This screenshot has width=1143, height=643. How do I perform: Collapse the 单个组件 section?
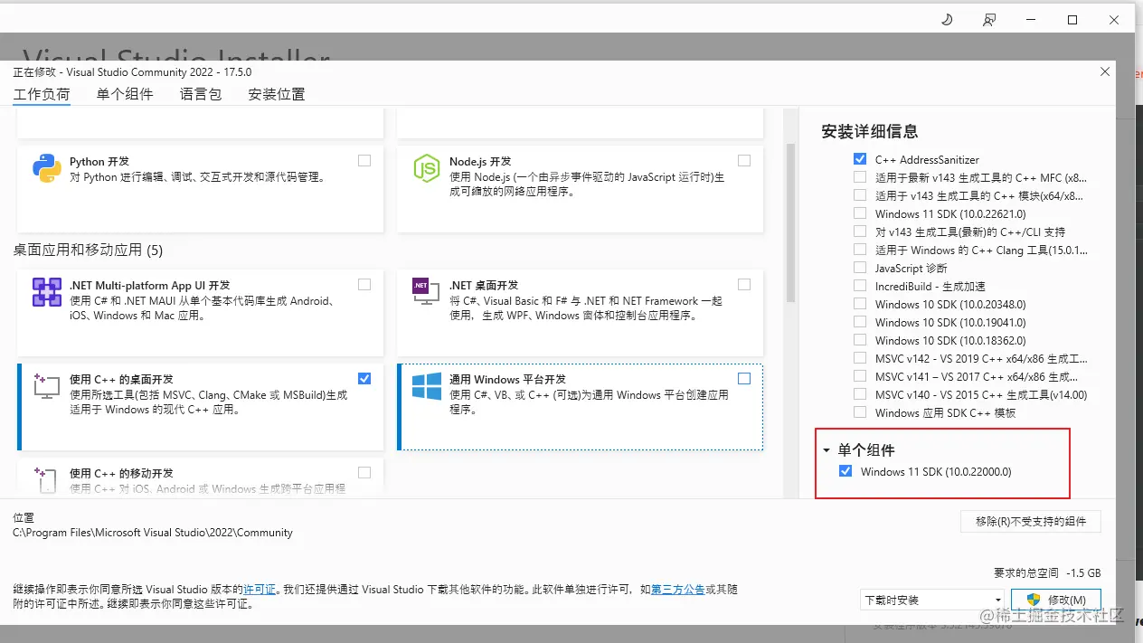(825, 449)
